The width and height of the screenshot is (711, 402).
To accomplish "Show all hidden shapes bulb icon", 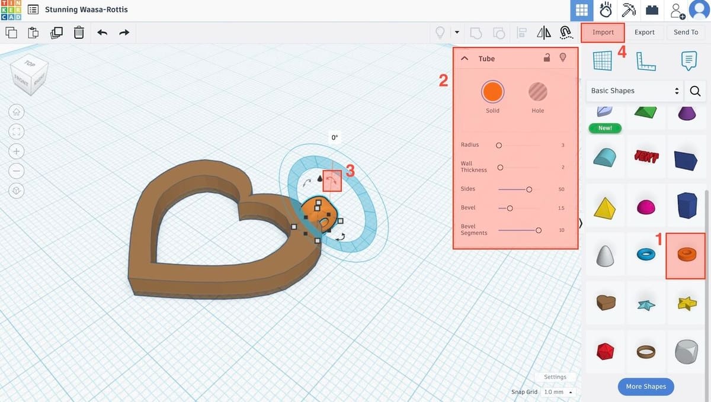I will 440,33.
